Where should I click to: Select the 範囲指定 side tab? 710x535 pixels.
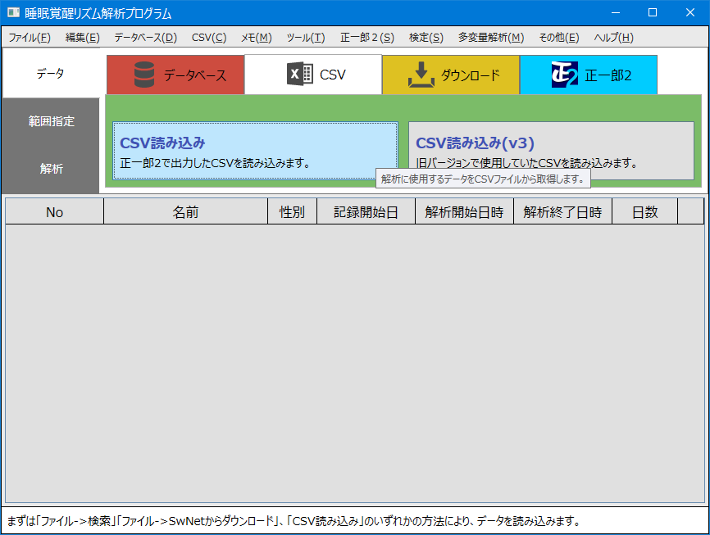(51, 121)
